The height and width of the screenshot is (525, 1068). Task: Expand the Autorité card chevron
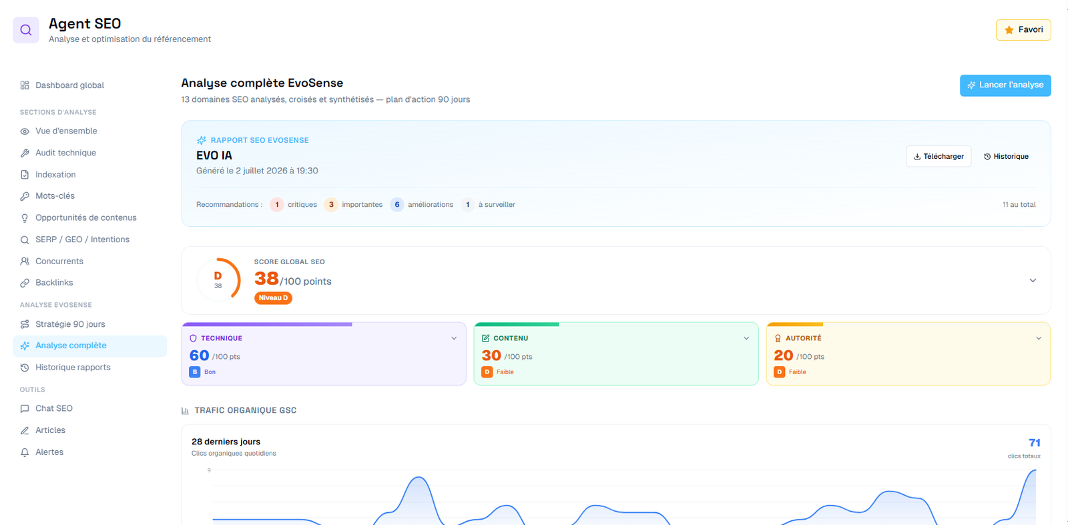1039,338
